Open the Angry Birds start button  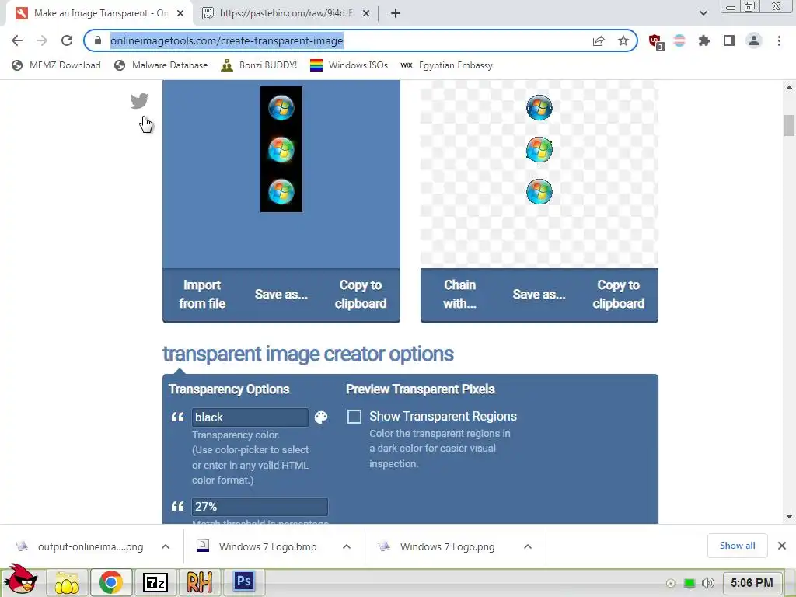(x=21, y=579)
